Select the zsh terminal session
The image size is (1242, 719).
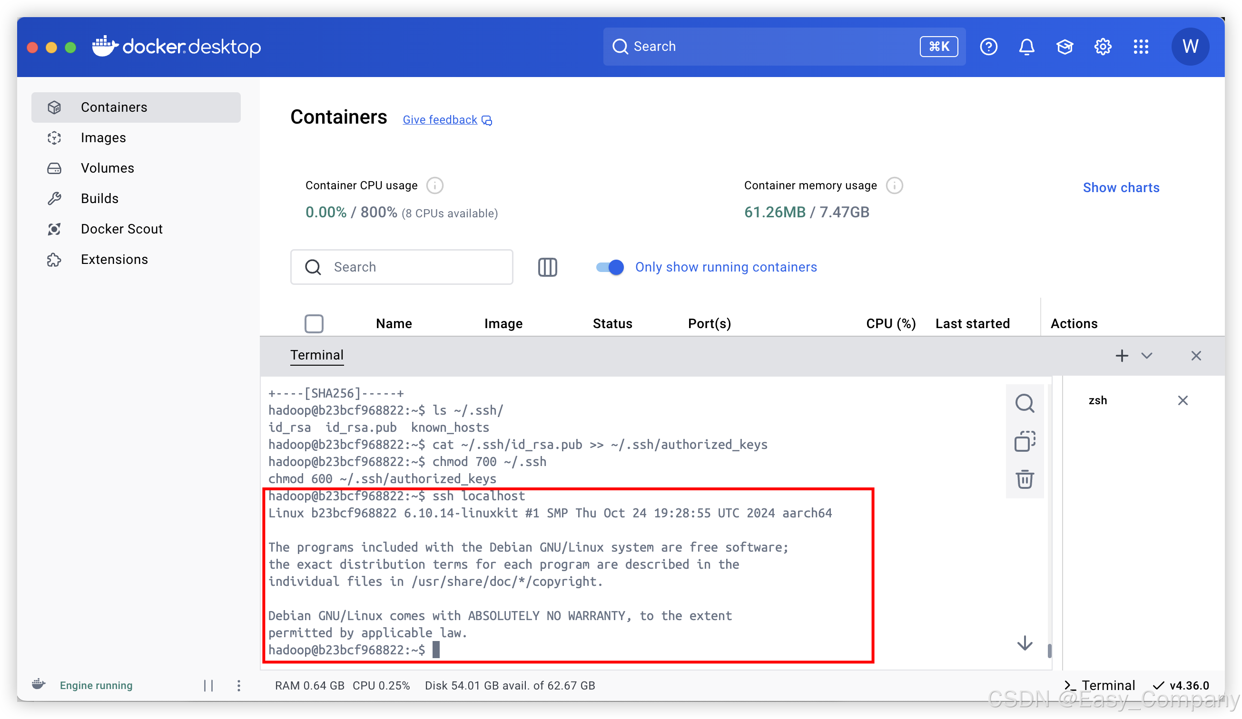tap(1097, 400)
